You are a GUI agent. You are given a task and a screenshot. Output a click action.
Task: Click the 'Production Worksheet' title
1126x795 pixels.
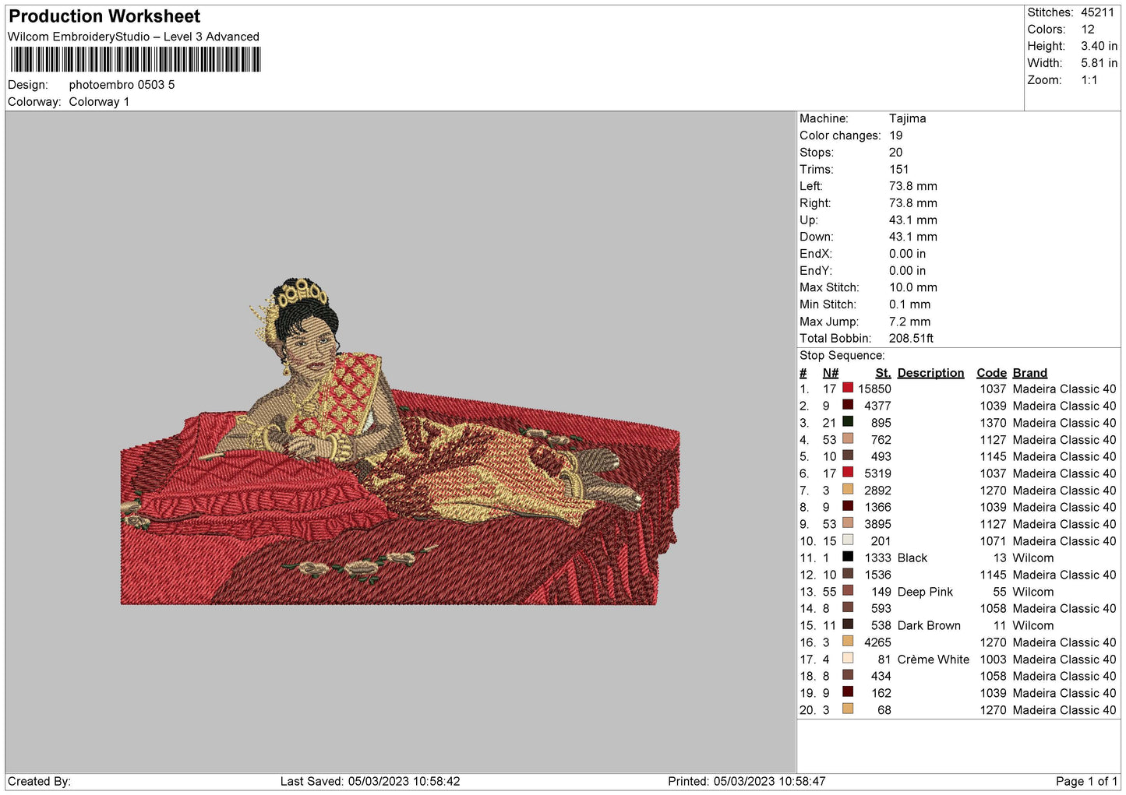[104, 16]
